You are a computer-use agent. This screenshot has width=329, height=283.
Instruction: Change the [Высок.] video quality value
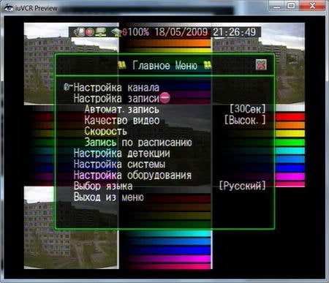pos(245,120)
